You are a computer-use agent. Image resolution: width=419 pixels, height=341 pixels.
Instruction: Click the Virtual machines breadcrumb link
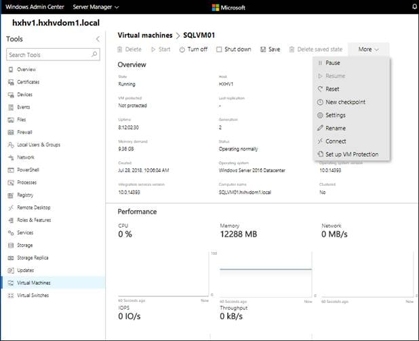click(x=145, y=35)
